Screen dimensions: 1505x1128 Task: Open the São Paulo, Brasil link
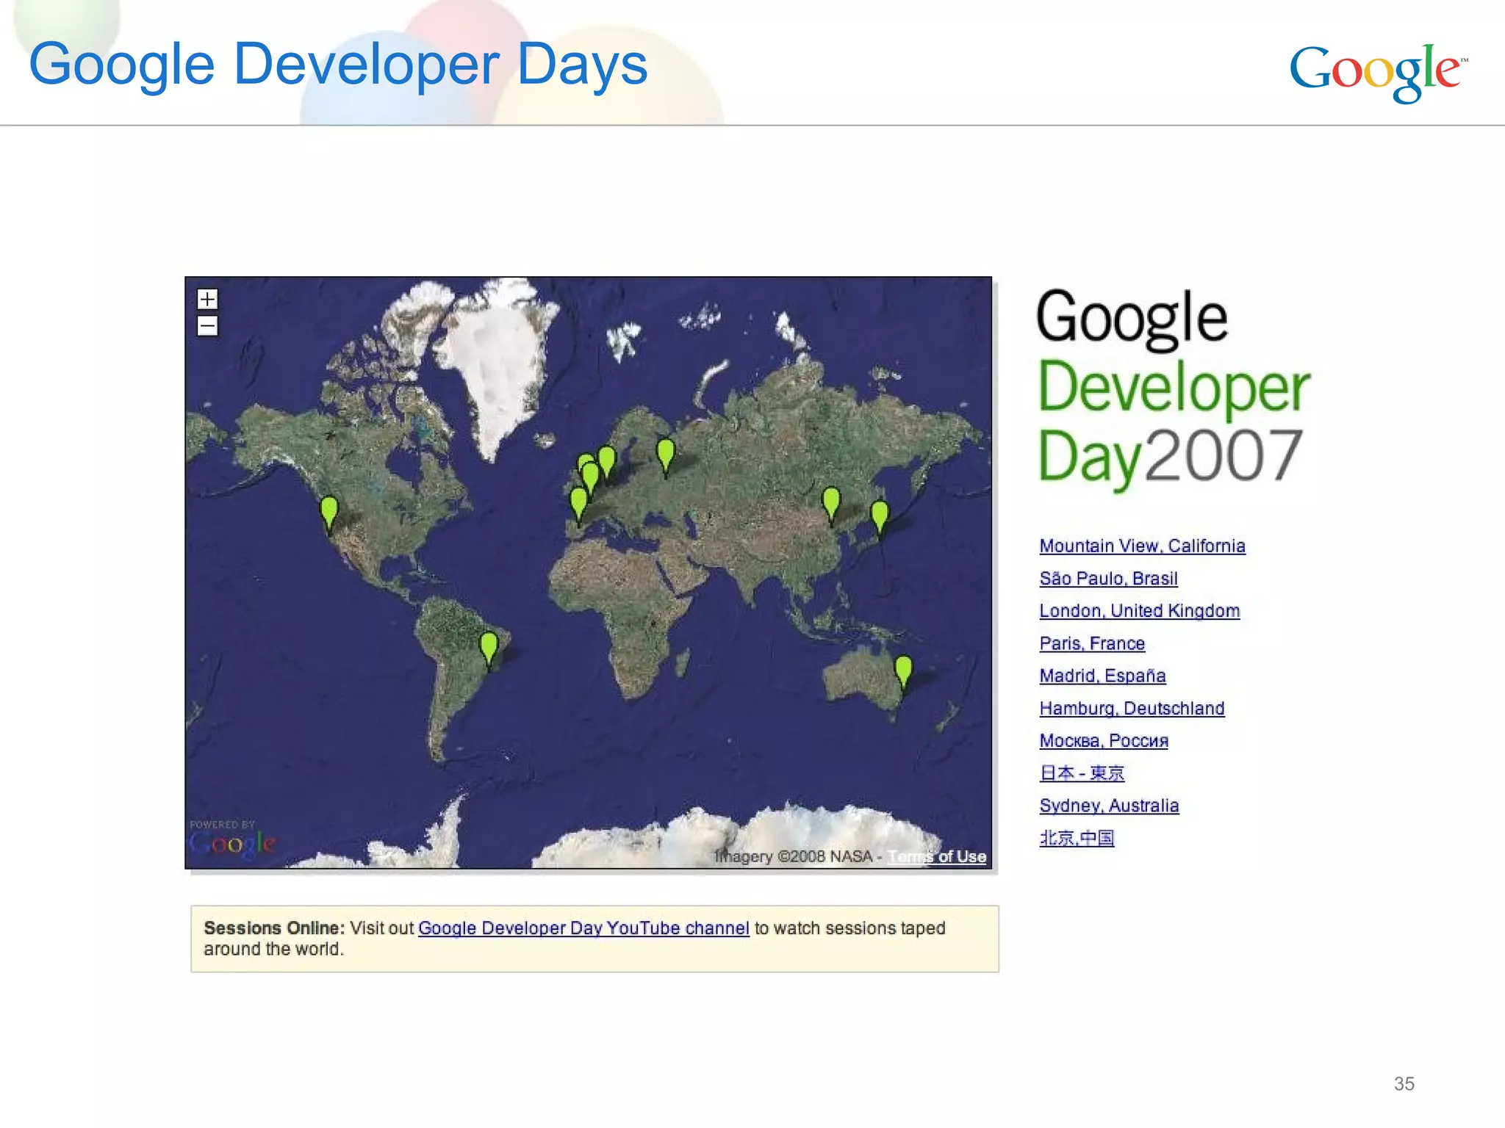pos(1108,579)
